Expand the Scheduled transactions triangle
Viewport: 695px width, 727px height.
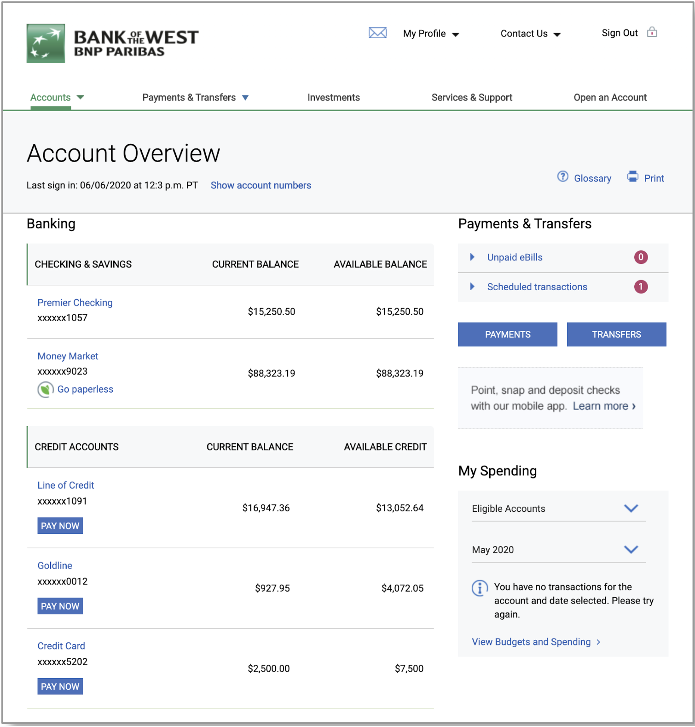coord(472,287)
